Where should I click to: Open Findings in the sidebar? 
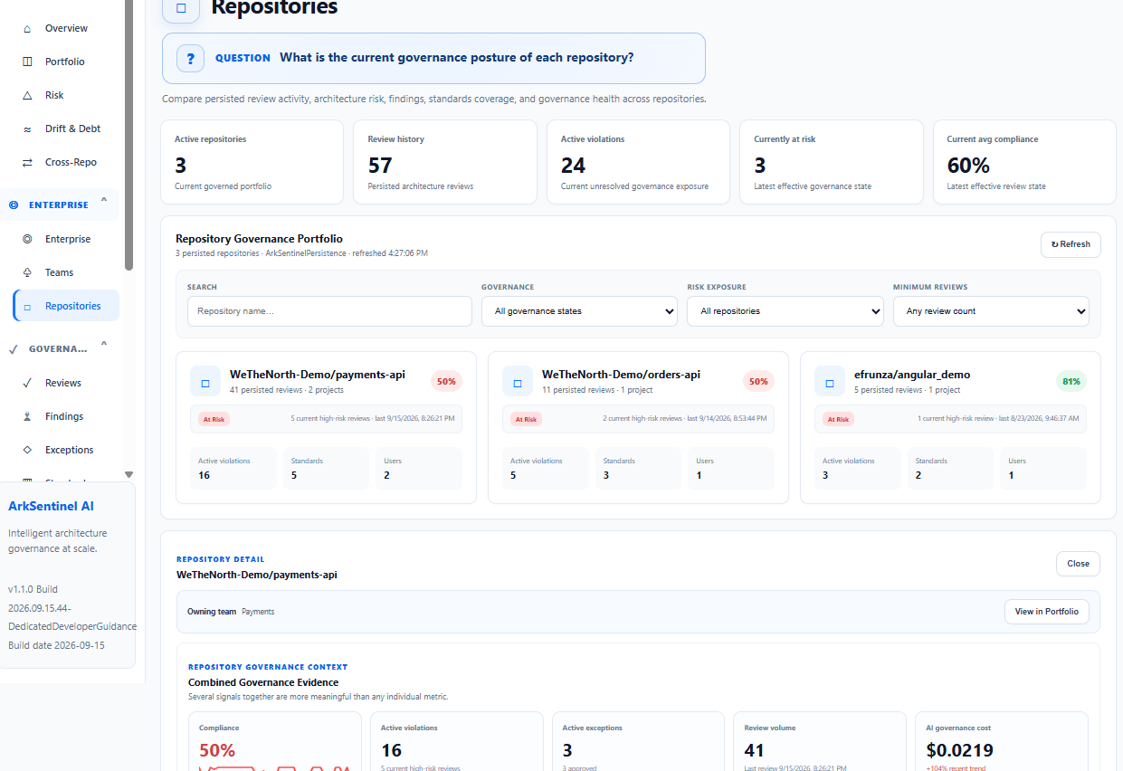click(x=66, y=416)
